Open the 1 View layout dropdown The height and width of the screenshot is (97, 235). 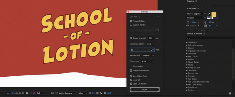[82, 93]
